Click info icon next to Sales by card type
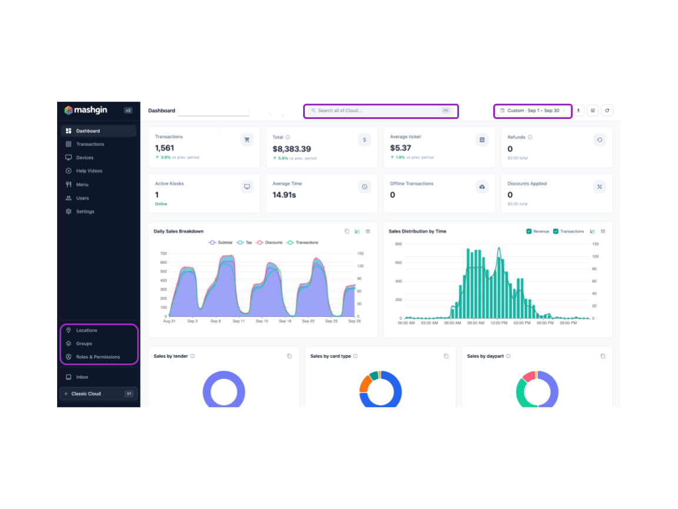Screen dimensions: 678x509 pyautogui.click(x=356, y=356)
